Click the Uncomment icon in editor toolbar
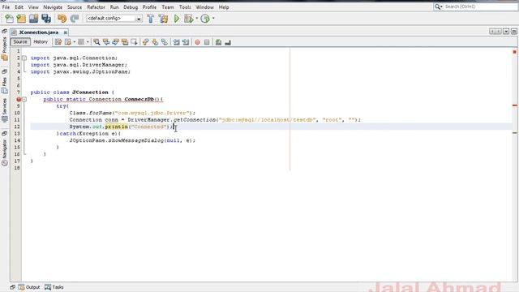The width and height of the screenshot is (519, 292). (228, 42)
